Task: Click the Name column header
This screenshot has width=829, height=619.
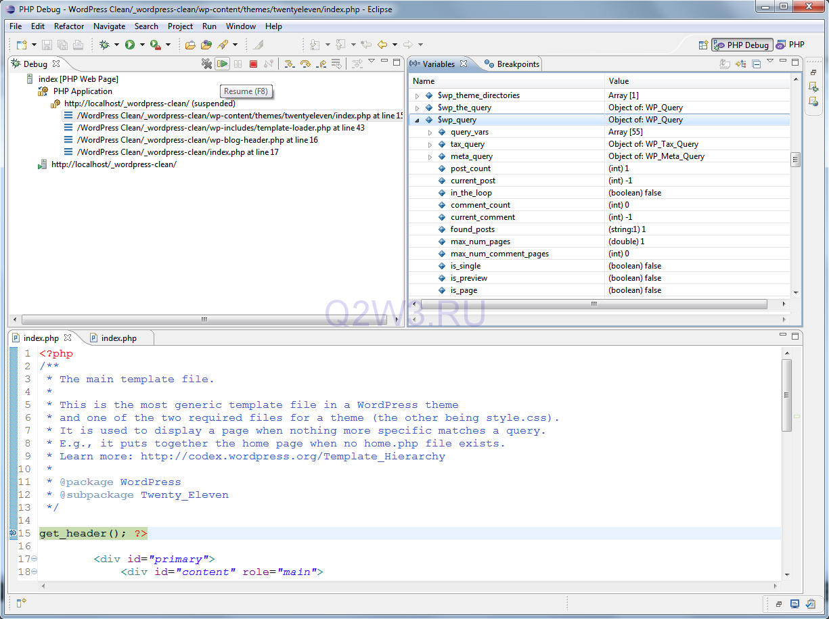Action: (507, 81)
